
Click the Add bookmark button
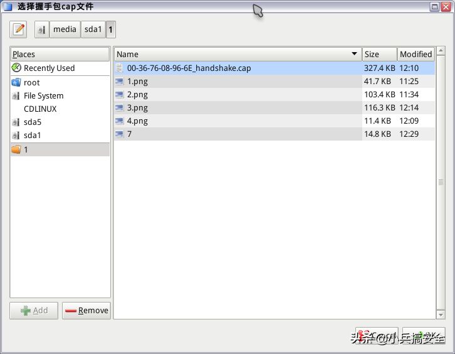pos(34,311)
